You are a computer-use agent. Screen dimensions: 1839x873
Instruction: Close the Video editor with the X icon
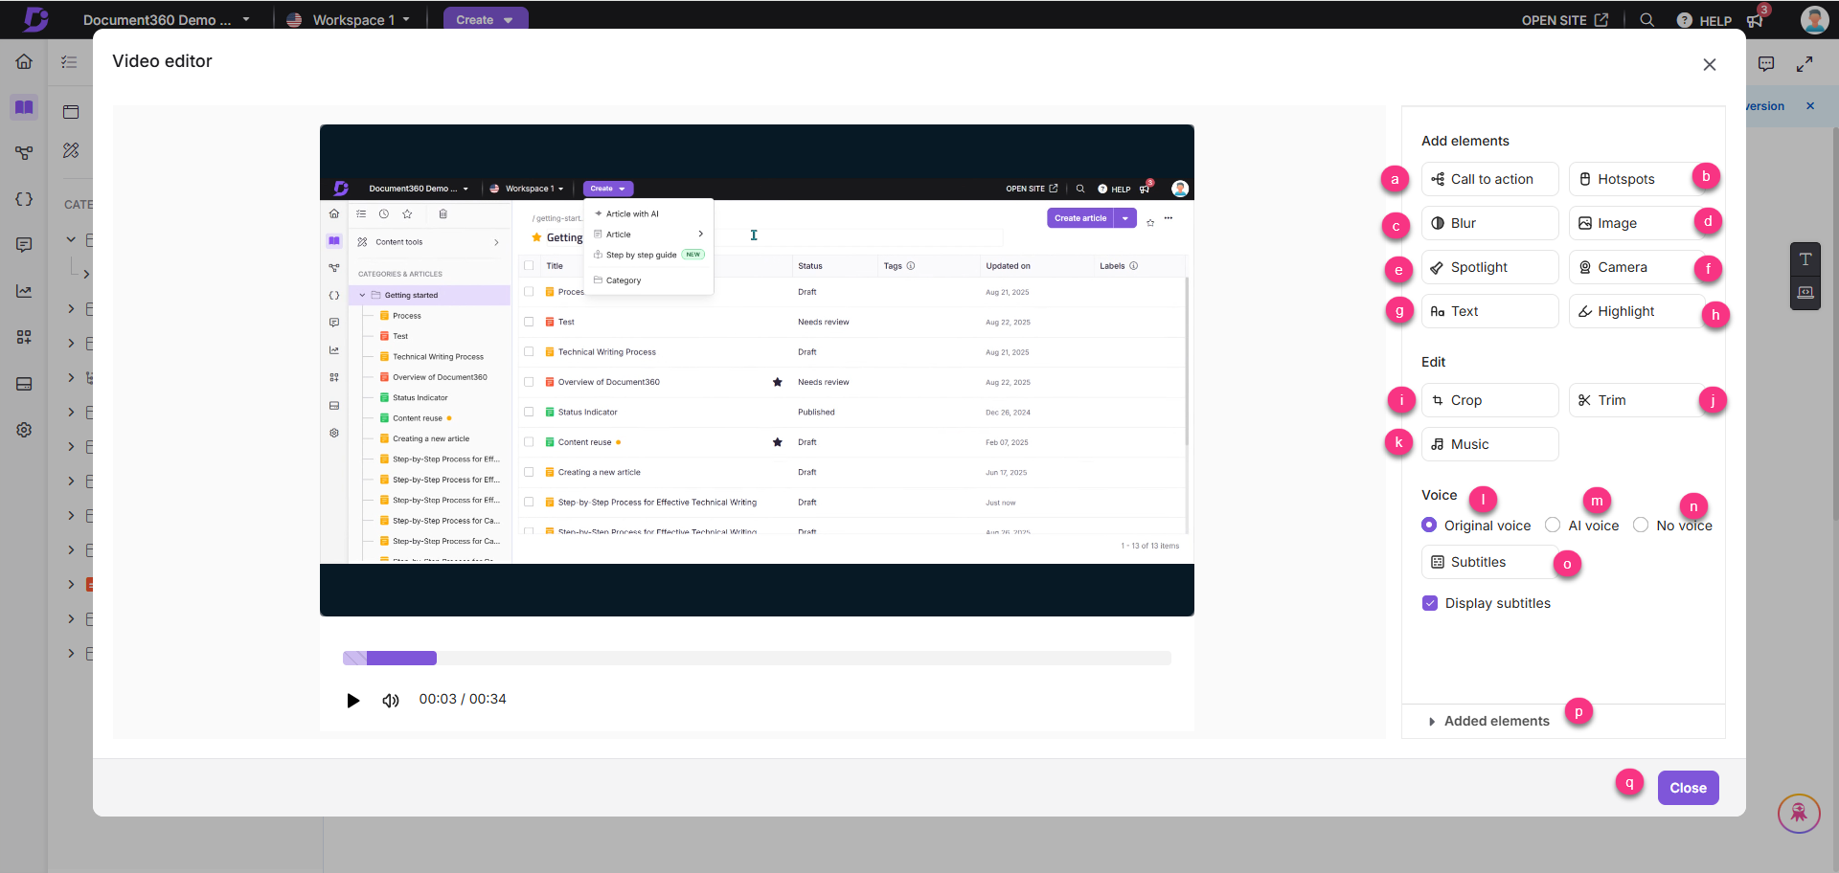pyautogui.click(x=1710, y=65)
